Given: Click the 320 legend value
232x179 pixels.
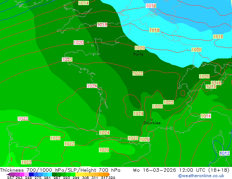Looking at the screenshot, I should [x=112, y=178].
